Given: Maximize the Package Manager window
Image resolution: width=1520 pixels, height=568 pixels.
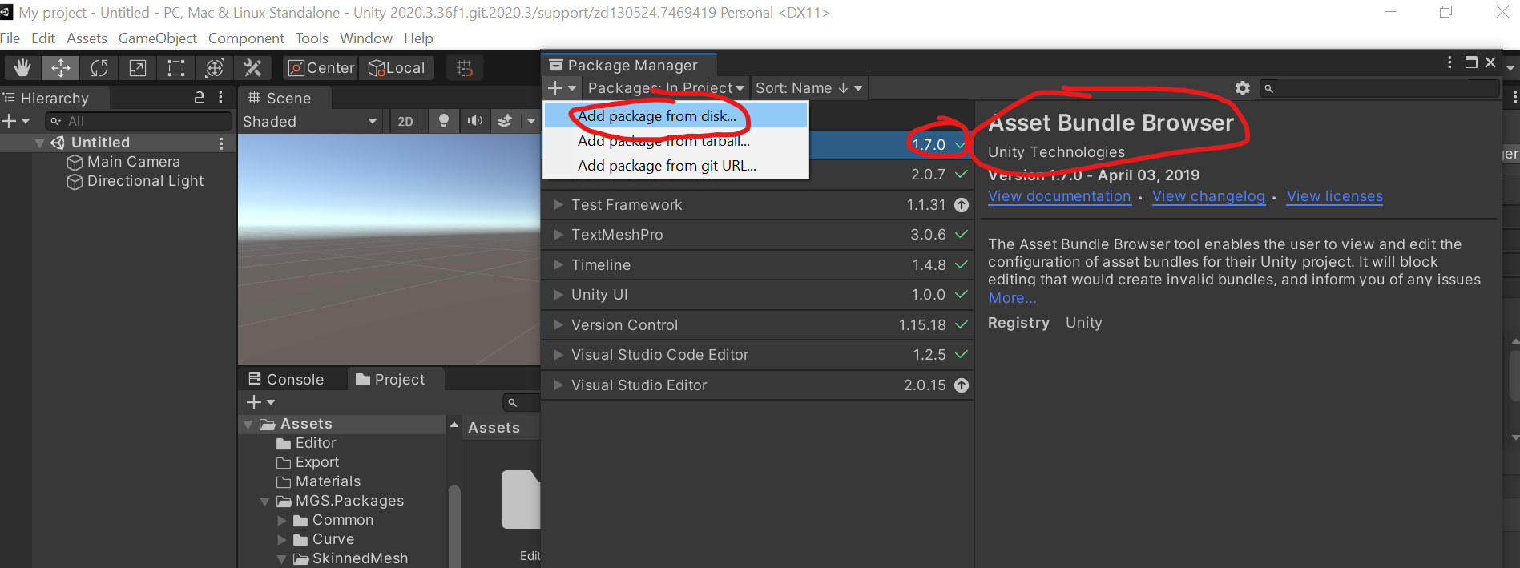Looking at the screenshot, I should [x=1471, y=62].
